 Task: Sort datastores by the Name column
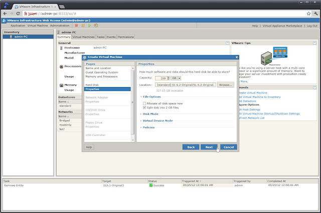(64, 101)
